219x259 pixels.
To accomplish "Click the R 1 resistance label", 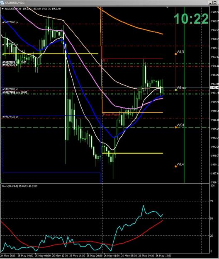I will pos(105,61).
